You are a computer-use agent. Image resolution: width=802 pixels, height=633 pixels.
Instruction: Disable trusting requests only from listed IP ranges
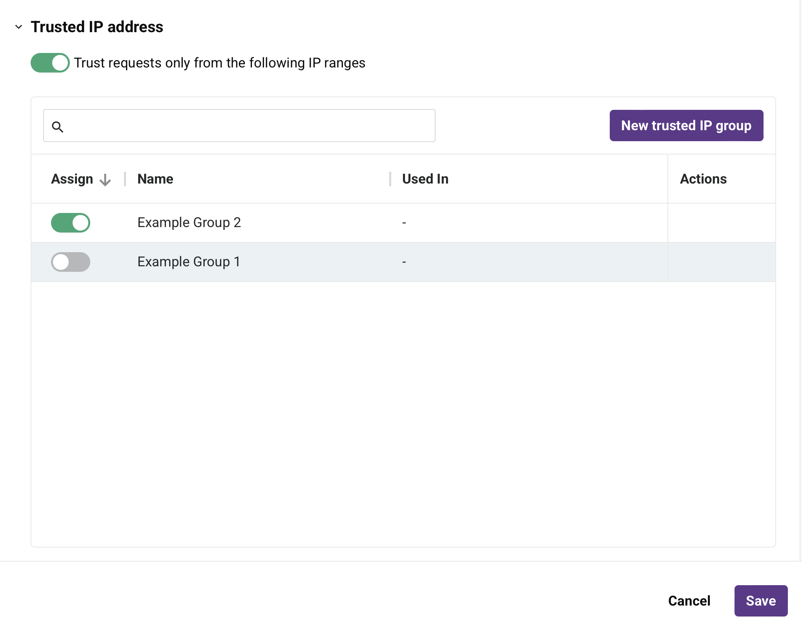(x=50, y=62)
